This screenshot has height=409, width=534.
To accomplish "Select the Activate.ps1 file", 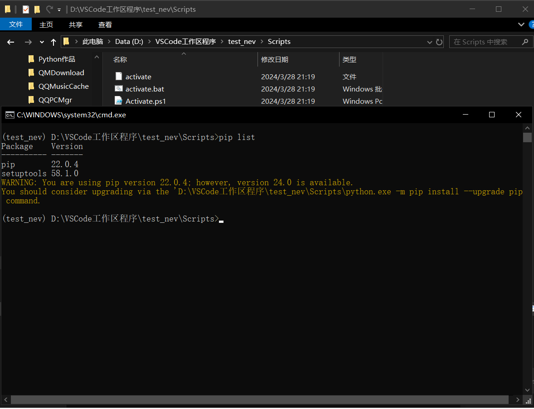I will tap(146, 101).
